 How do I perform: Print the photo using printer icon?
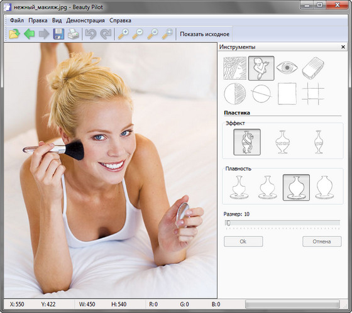click(74, 34)
